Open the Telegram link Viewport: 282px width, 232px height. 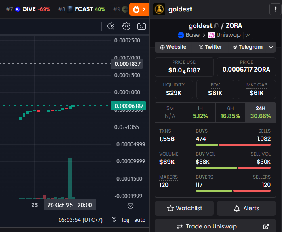click(247, 47)
